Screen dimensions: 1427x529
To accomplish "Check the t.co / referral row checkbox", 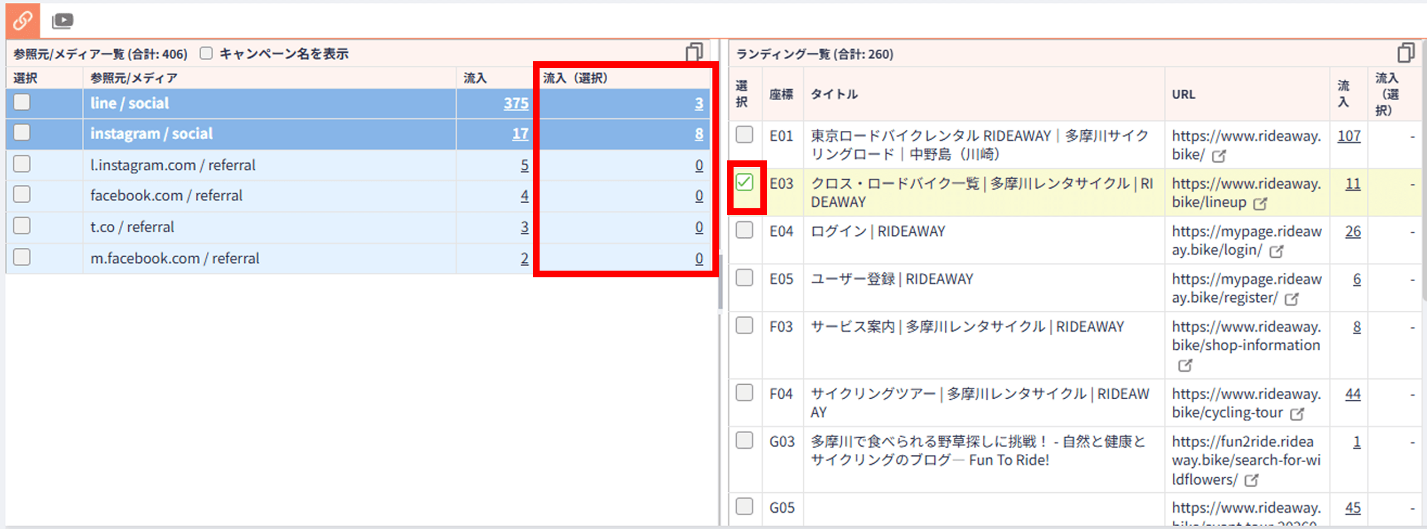I will [x=22, y=226].
